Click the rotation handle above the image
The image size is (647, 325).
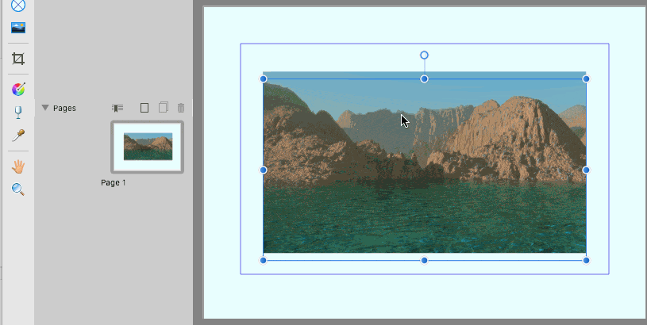tap(424, 55)
